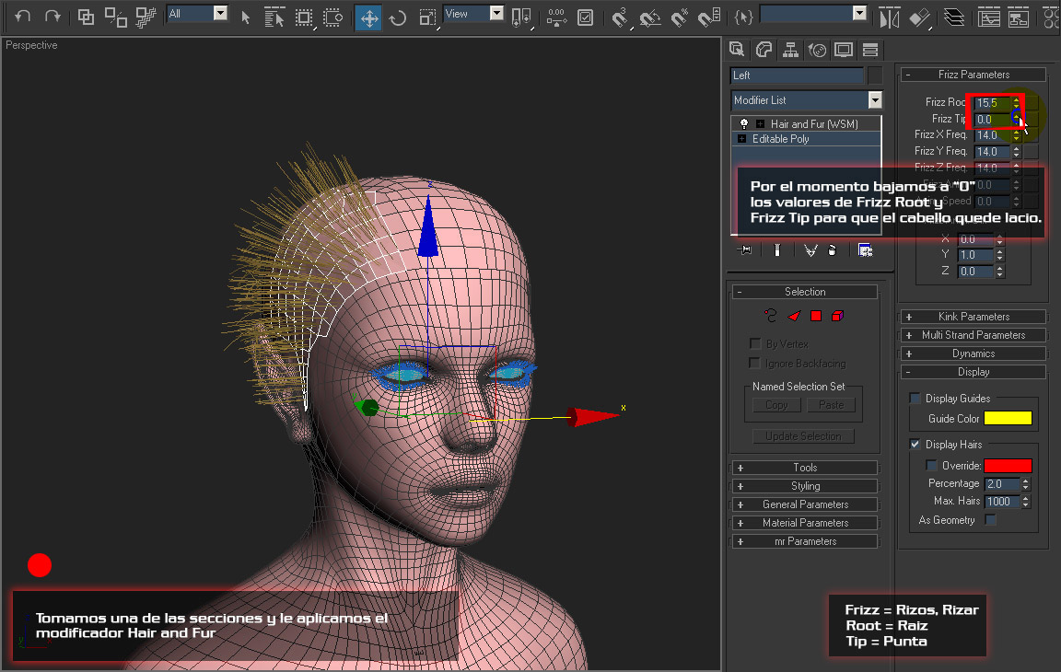Toggle Angle Snap icon
The width and height of the screenshot is (1061, 672).
pyautogui.click(x=650, y=17)
